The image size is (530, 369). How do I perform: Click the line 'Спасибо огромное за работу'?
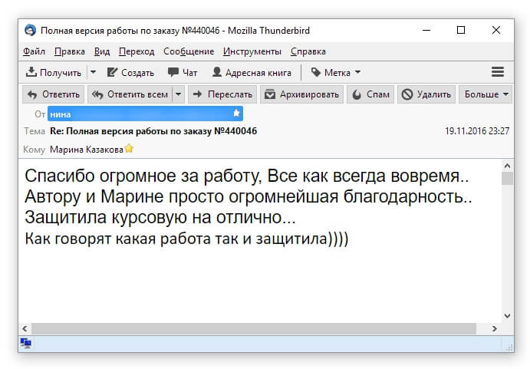[x=247, y=176]
